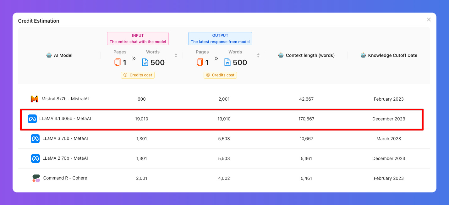The image size is (449, 205).
Task: Click the Mistral 8x7b model logo icon
Action: click(x=34, y=99)
